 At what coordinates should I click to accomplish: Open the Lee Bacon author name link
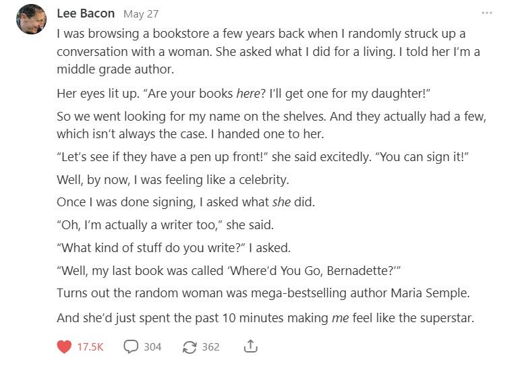click(86, 13)
